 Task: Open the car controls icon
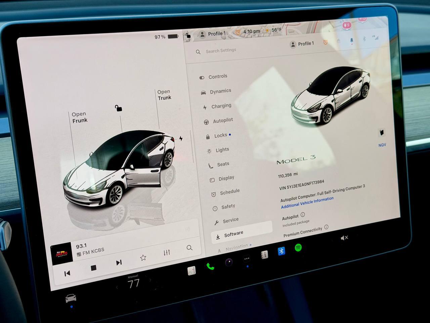pos(71,298)
